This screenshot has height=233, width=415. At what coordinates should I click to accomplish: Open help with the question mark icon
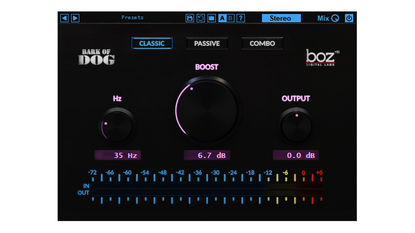pyautogui.click(x=241, y=18)
